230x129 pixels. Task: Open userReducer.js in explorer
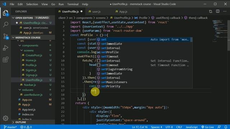(x=33, y=95)
